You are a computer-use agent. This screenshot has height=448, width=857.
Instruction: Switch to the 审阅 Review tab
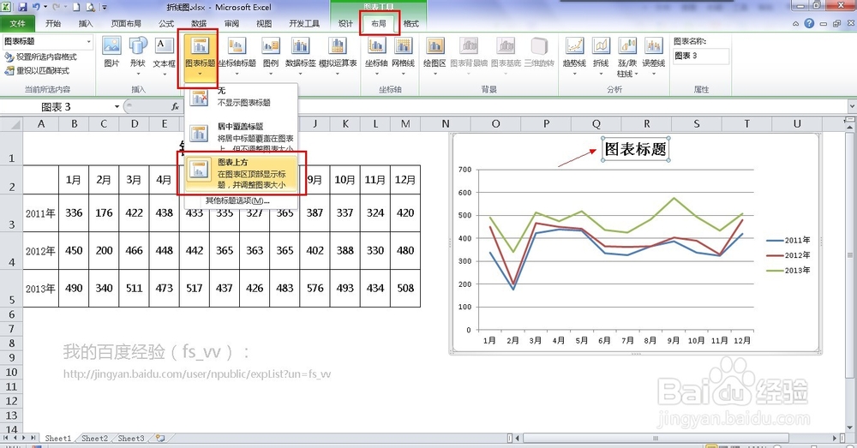point(231,23)
